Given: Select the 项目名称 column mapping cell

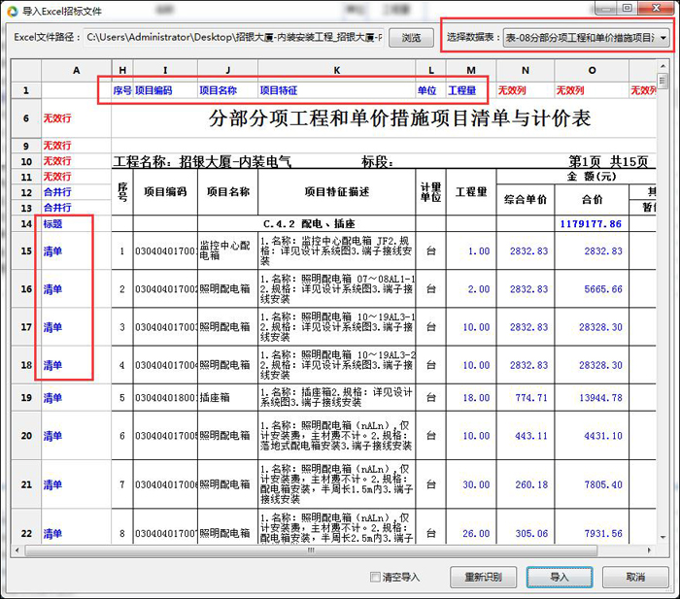Looking at the screenshot, I should 227,90.
